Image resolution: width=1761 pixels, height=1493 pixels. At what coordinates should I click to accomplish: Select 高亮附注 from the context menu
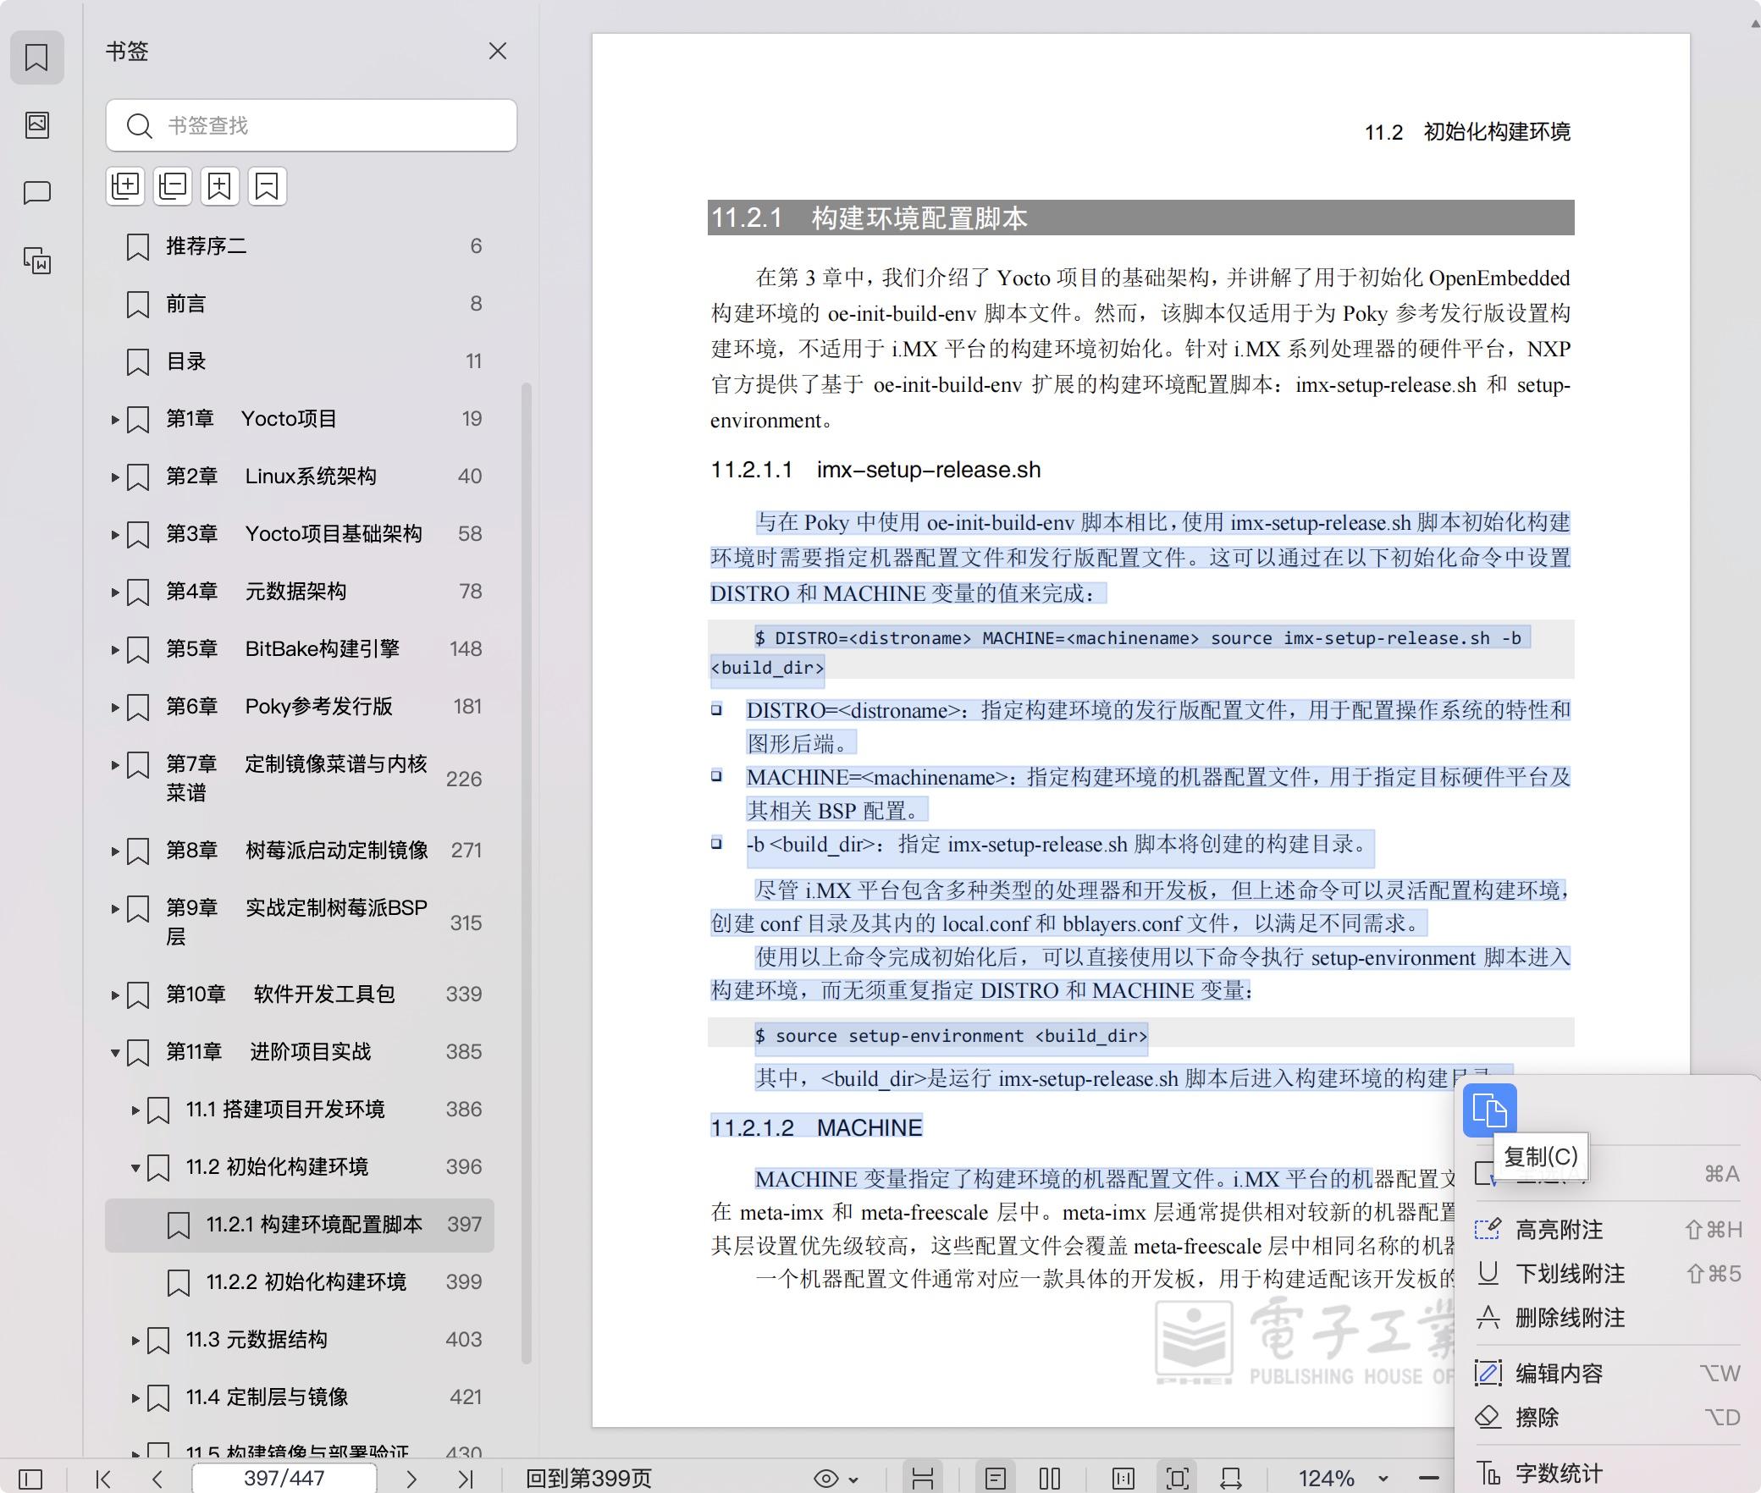pyautogui.click(x=1559, y=1230)
